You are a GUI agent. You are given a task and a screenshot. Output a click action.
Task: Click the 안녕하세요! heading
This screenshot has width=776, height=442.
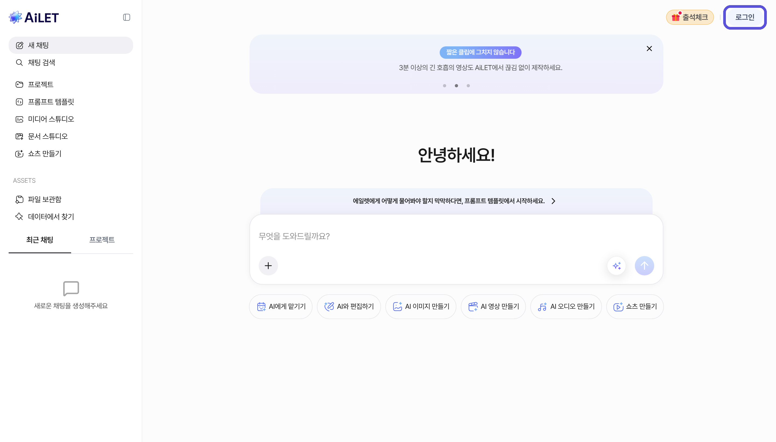(456, 155)
